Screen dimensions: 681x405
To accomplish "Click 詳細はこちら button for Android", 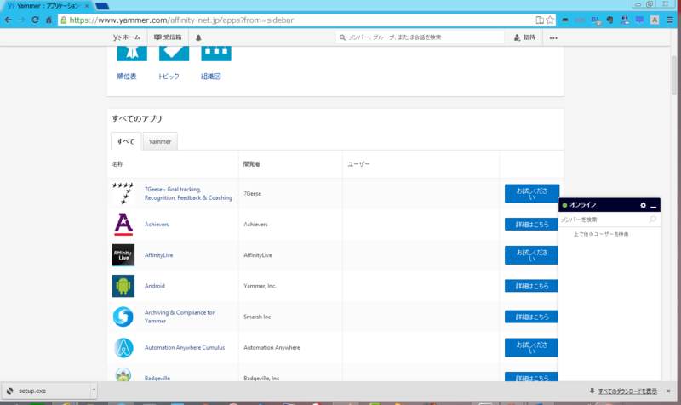I will pos(531,286).
